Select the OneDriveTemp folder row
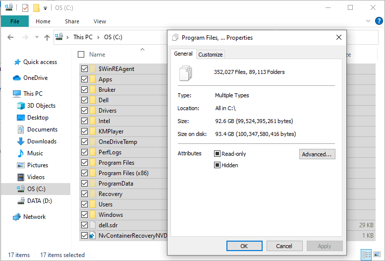The image size is (385, 261). tap(123, 142)
